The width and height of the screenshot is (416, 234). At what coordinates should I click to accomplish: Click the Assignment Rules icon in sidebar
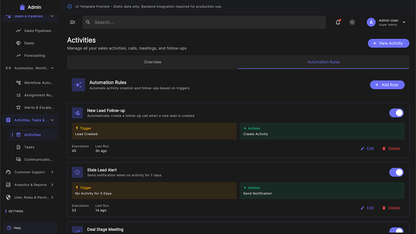pyautogui.click(x=19, y=95)
